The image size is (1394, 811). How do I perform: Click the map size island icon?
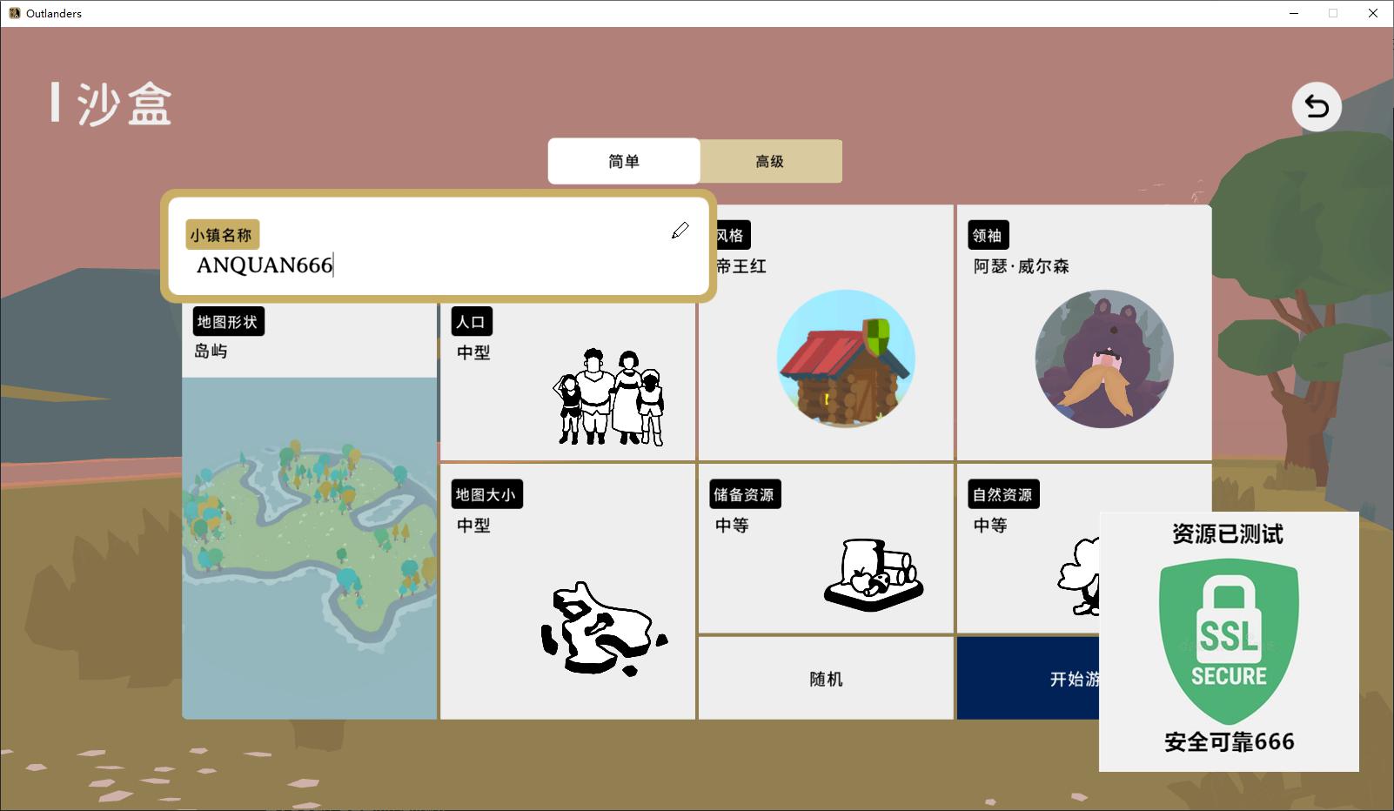pyautogui.click(x=605, y=631)
